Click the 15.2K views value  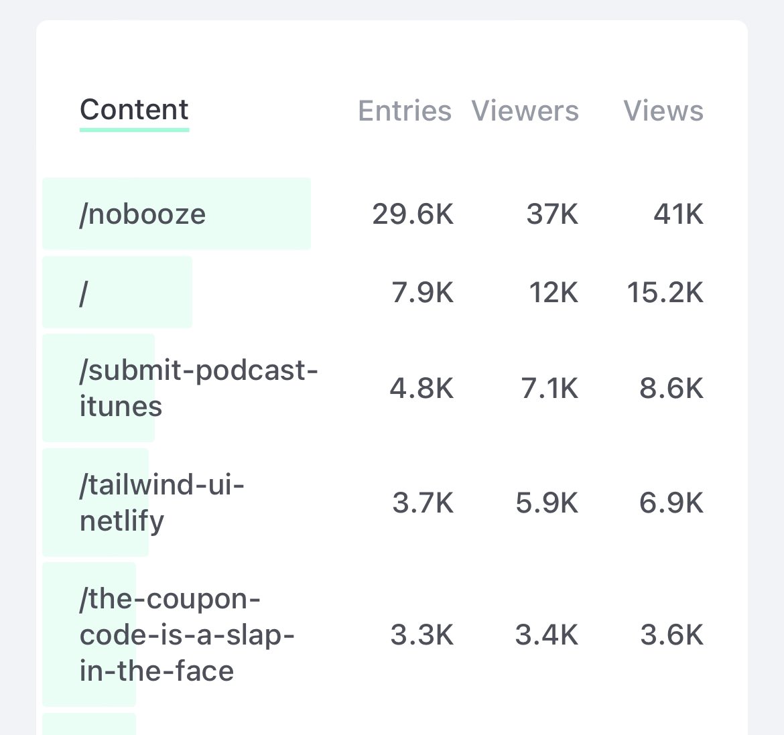click(x=665, y=293)
